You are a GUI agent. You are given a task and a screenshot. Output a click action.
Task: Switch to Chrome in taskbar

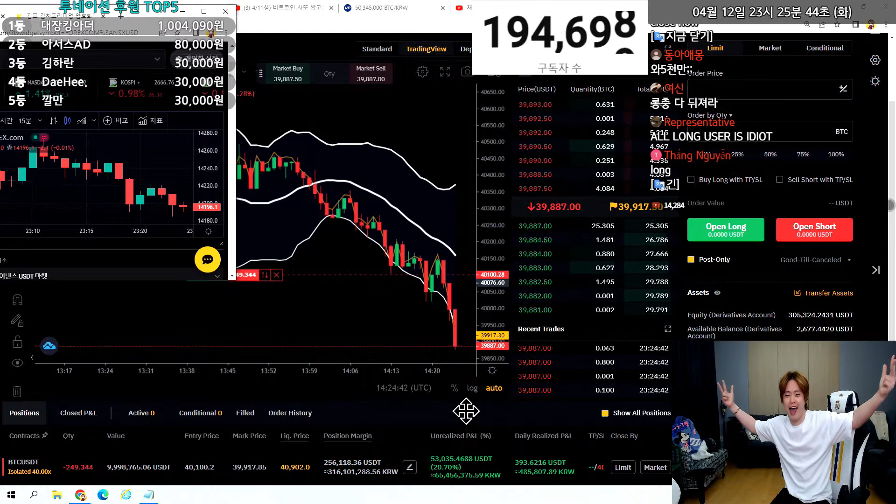(x=80, y=495)
